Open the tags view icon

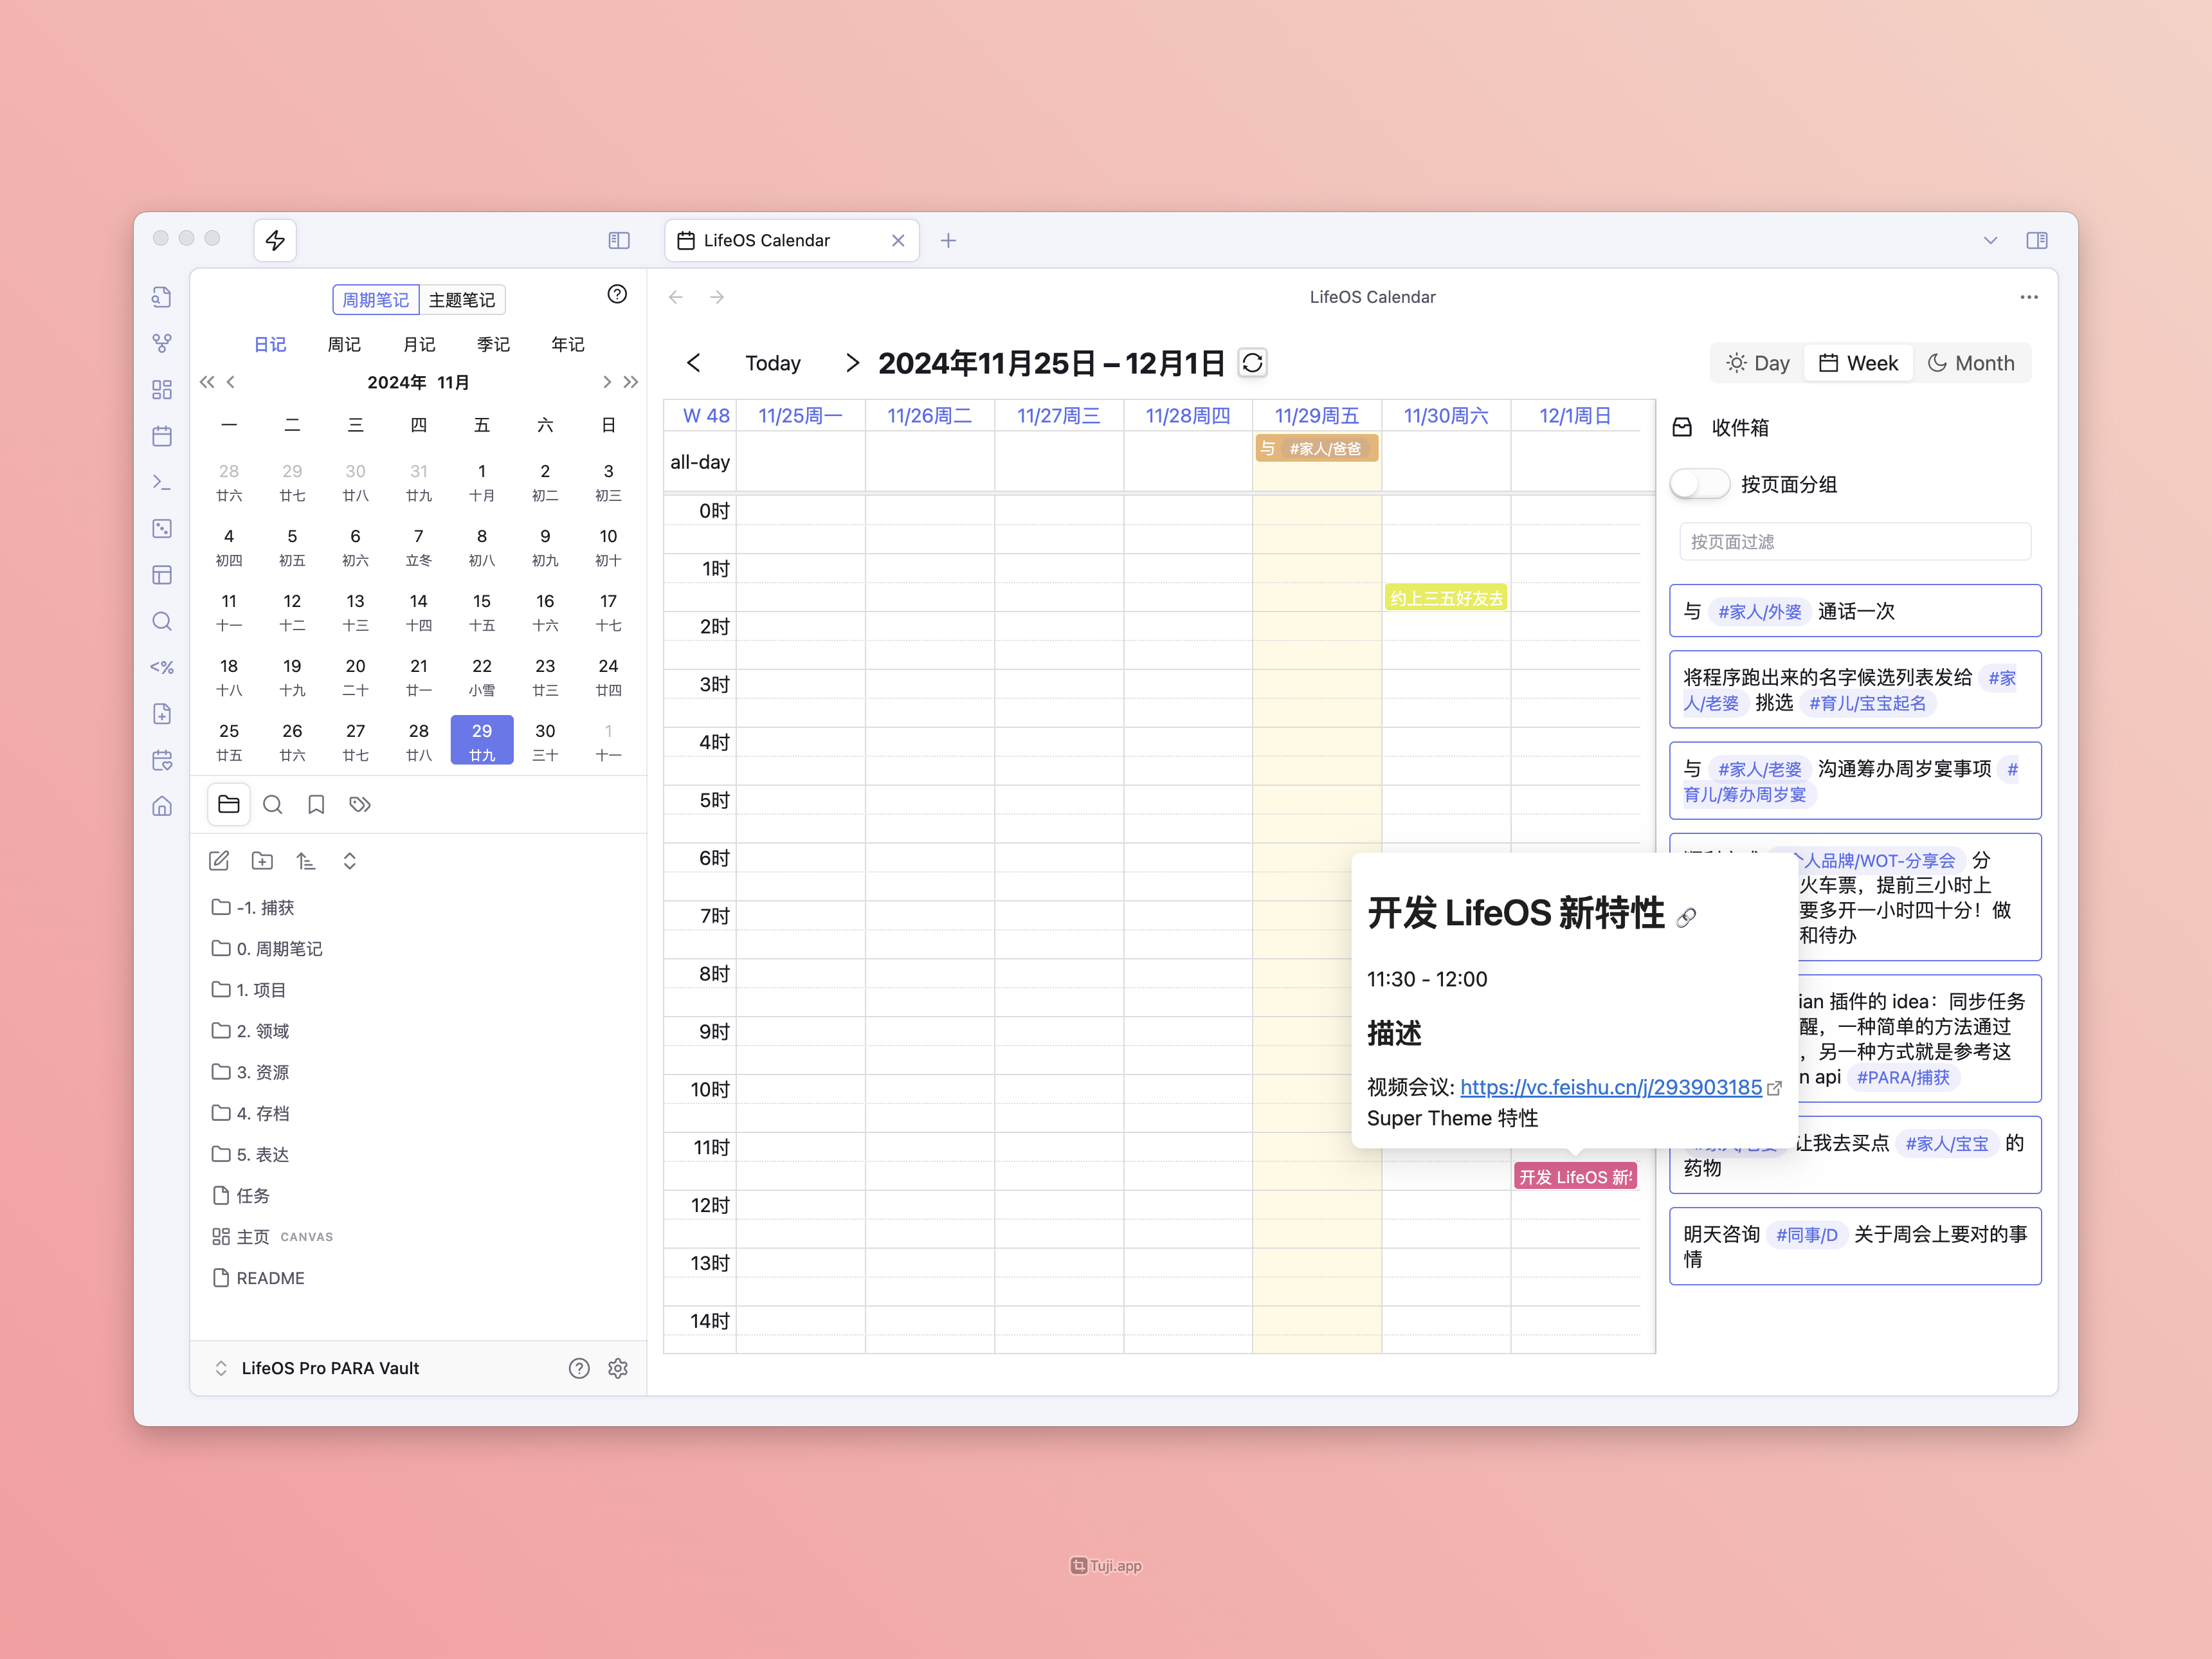pos(360,805)
